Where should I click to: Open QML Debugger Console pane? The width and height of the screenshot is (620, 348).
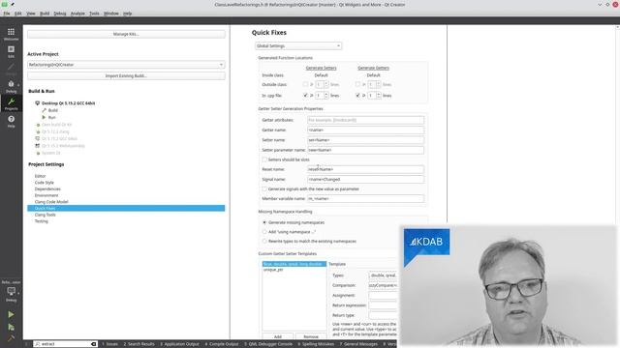pos(268,344)
